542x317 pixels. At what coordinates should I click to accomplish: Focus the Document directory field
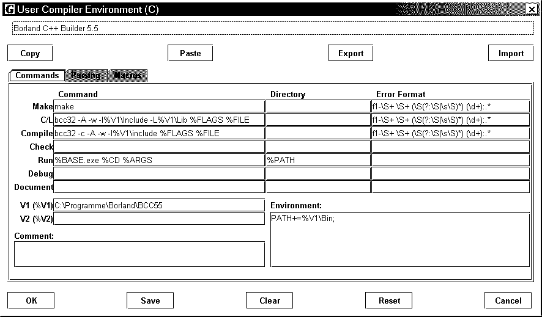pos(318,187)
